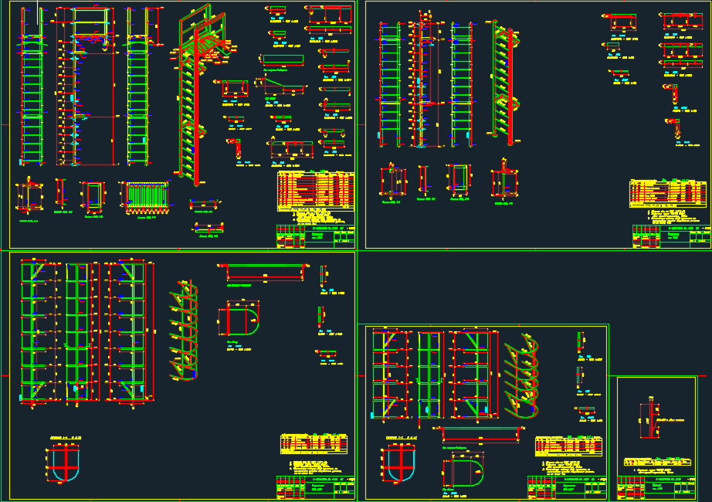
Task: Click the title block of bottom-left sheet
Action: [316, 487]
